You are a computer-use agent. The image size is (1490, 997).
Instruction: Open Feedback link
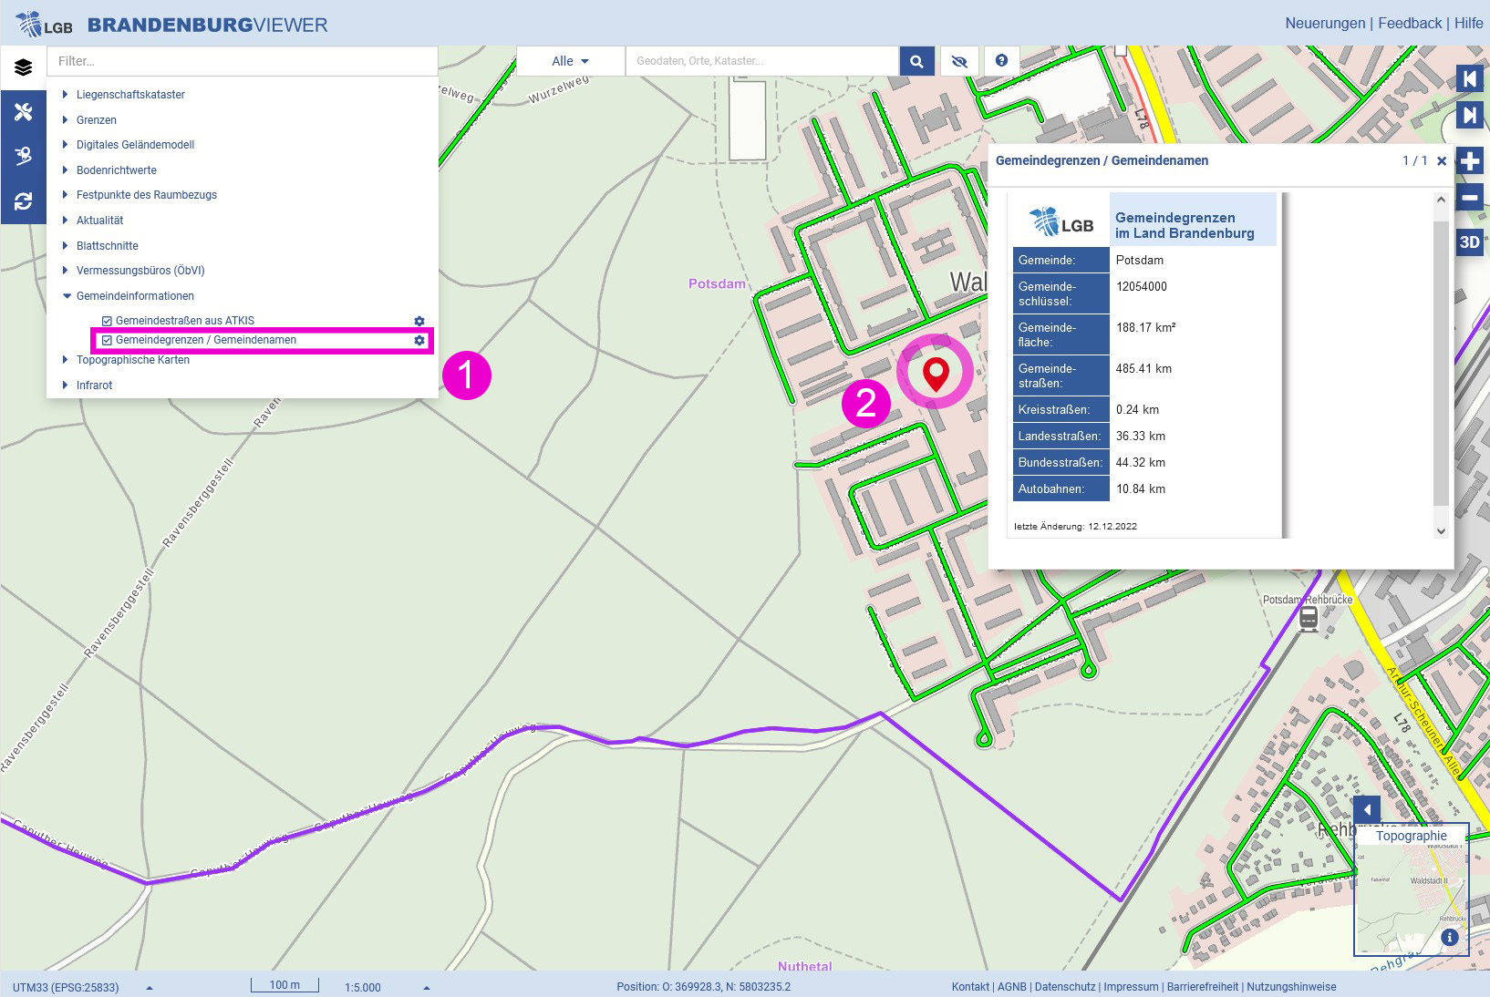(1410, 24)
